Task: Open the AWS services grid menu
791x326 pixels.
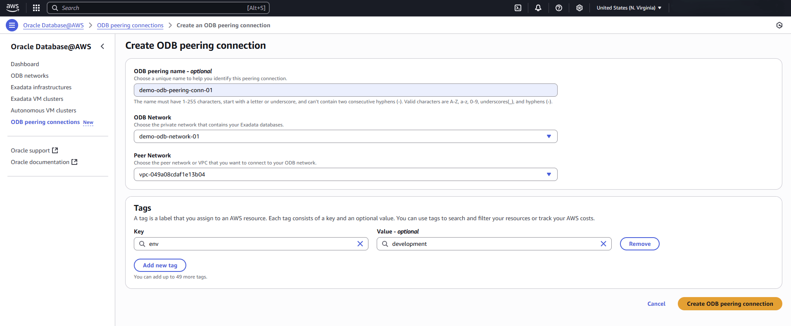Action: [x=36, y=8]
